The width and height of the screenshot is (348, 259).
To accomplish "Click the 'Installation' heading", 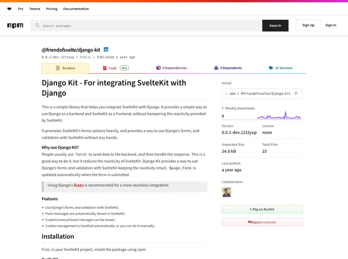I will pos(58,236).
